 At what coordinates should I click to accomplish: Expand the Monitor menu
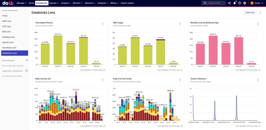[77, 3]
